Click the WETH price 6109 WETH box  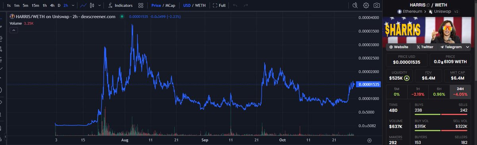(x=450, y=60)
